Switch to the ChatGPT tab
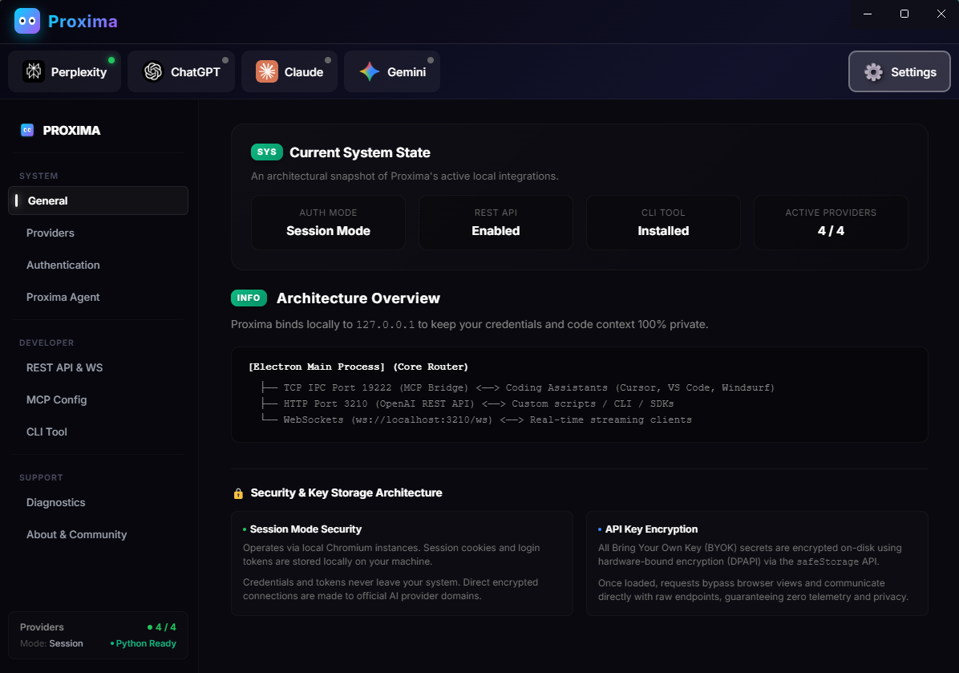 [181, 71]
